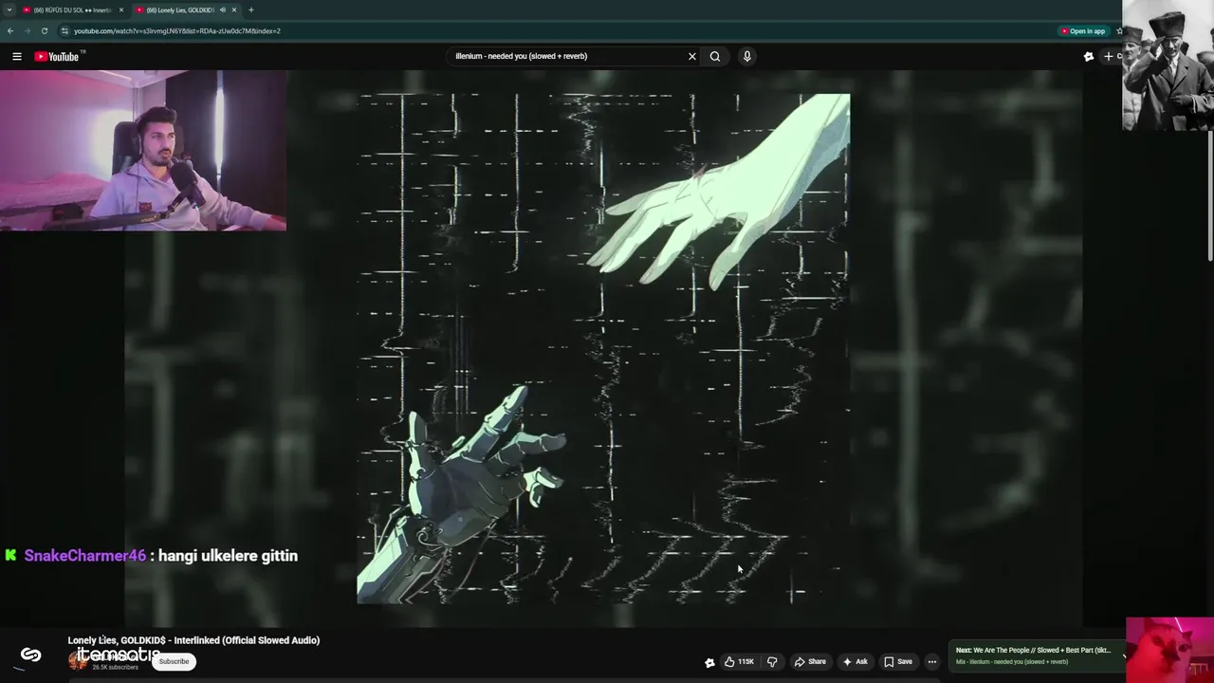Click the red cat image overlay
Image resolution: width=1214 pixels, height=683 pixels.
[x=1169, y=650]
